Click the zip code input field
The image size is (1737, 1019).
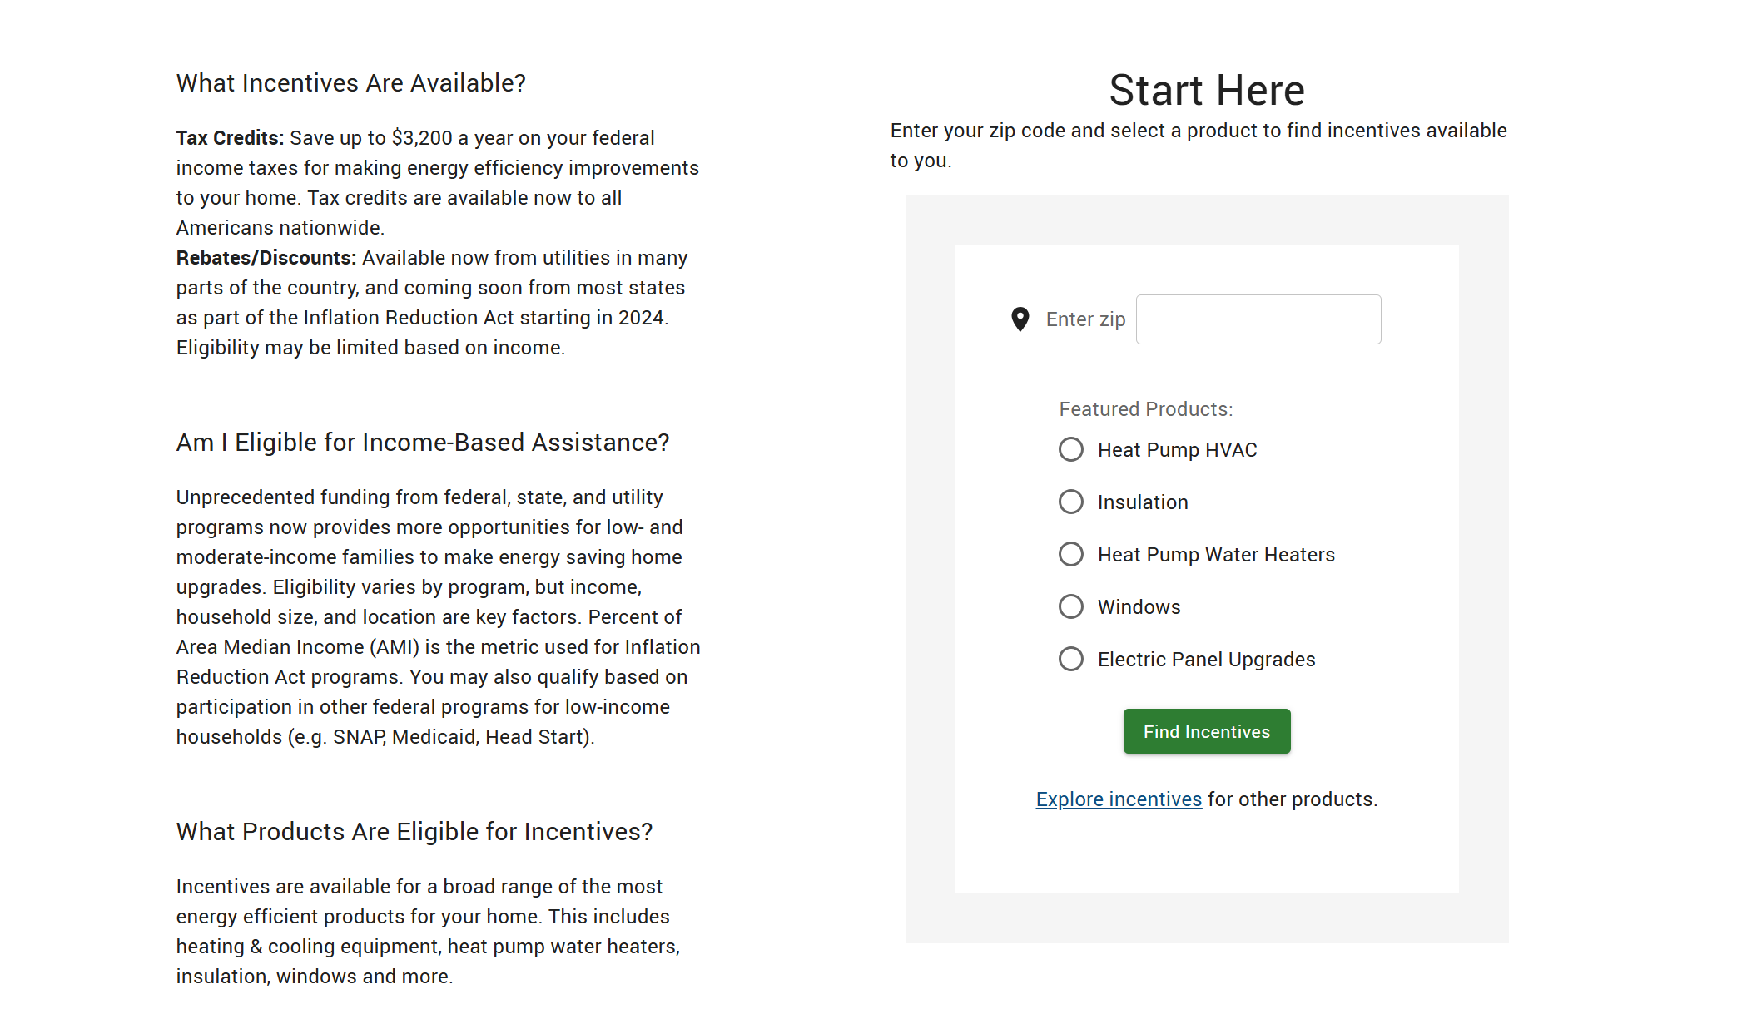pos(1258,319)
